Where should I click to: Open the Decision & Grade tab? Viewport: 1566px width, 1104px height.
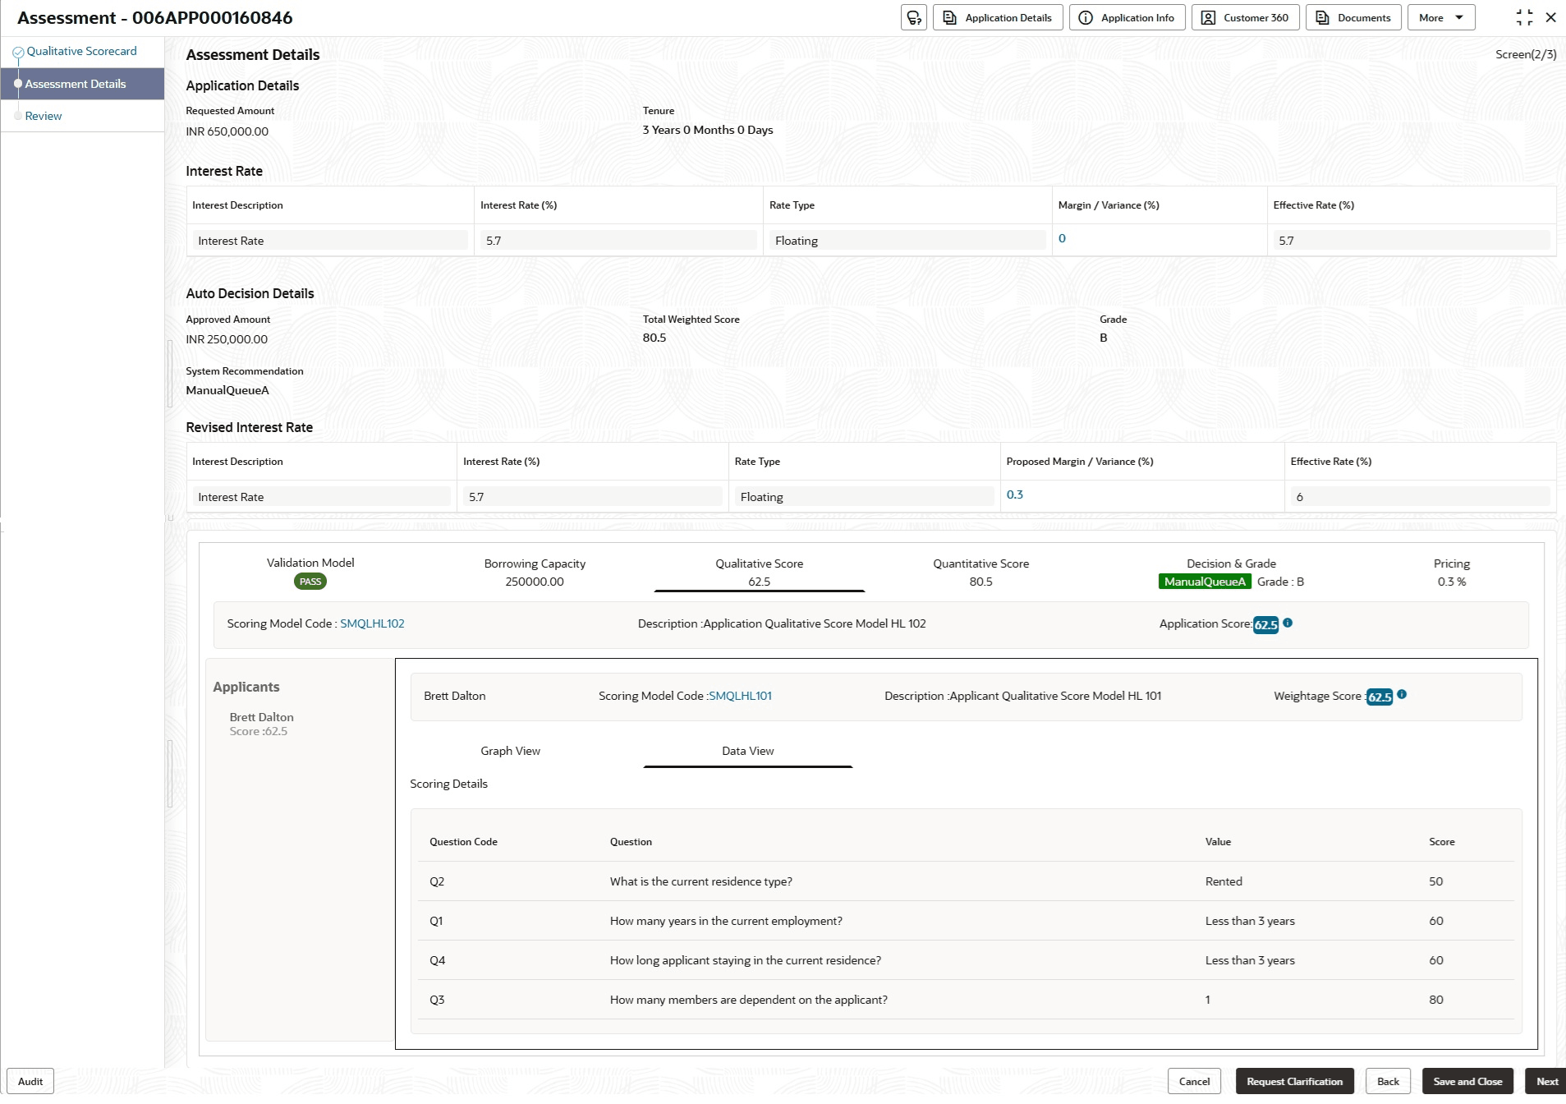click(1231, 572)
